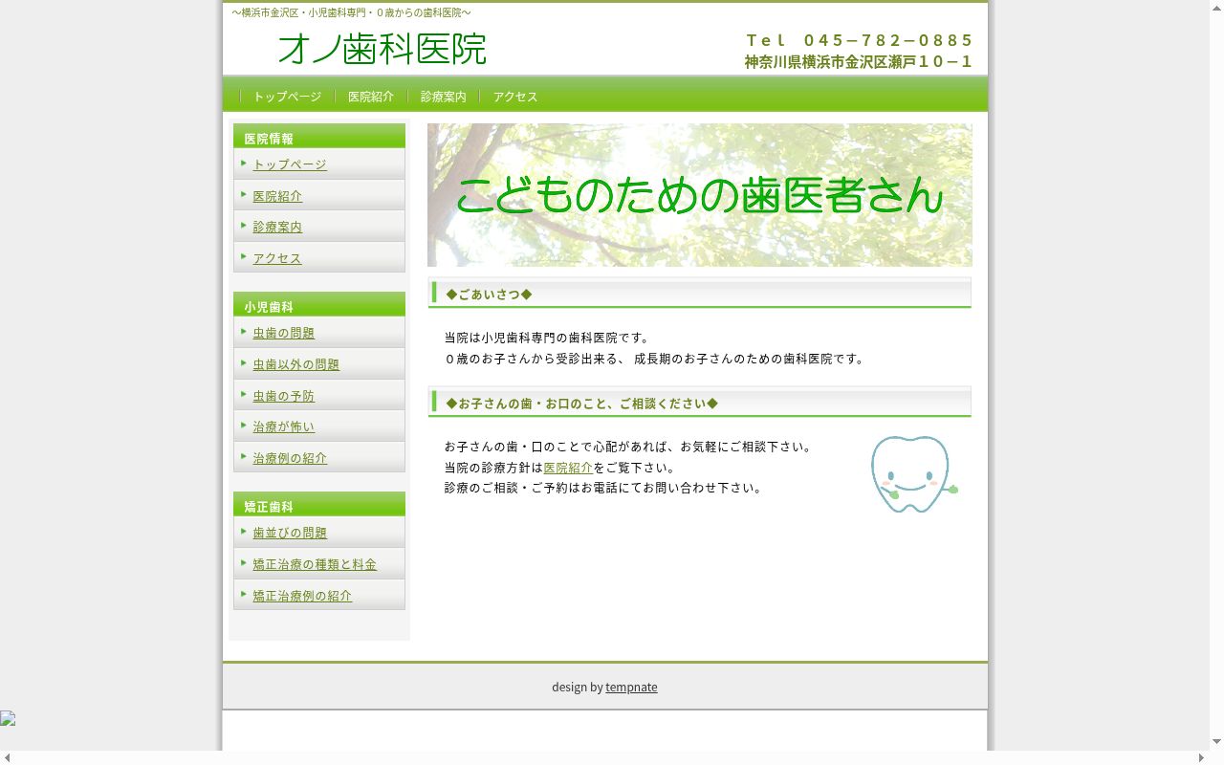1224x765 pixels.
Task: Visit the tempnate footer link
Action: point(631,687)
